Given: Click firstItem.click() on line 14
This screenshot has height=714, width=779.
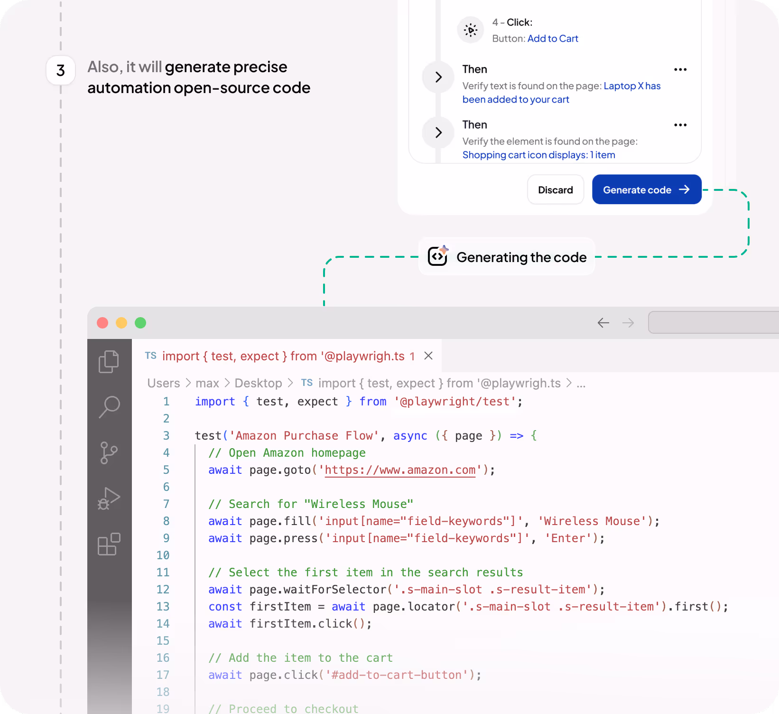Looking at the screenshot, I should [x=307, y=624].
